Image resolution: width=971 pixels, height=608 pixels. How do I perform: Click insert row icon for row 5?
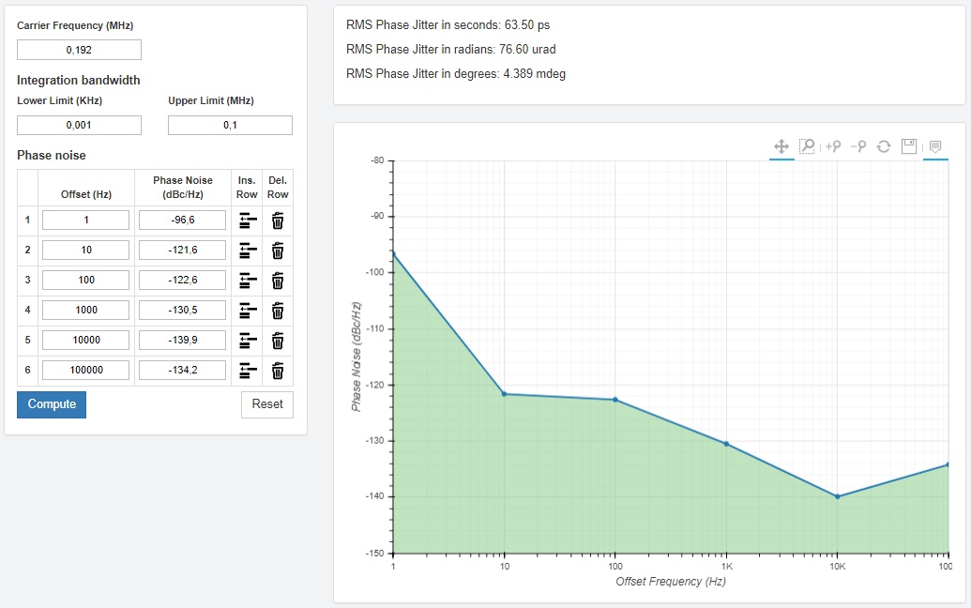click(247, 341)
